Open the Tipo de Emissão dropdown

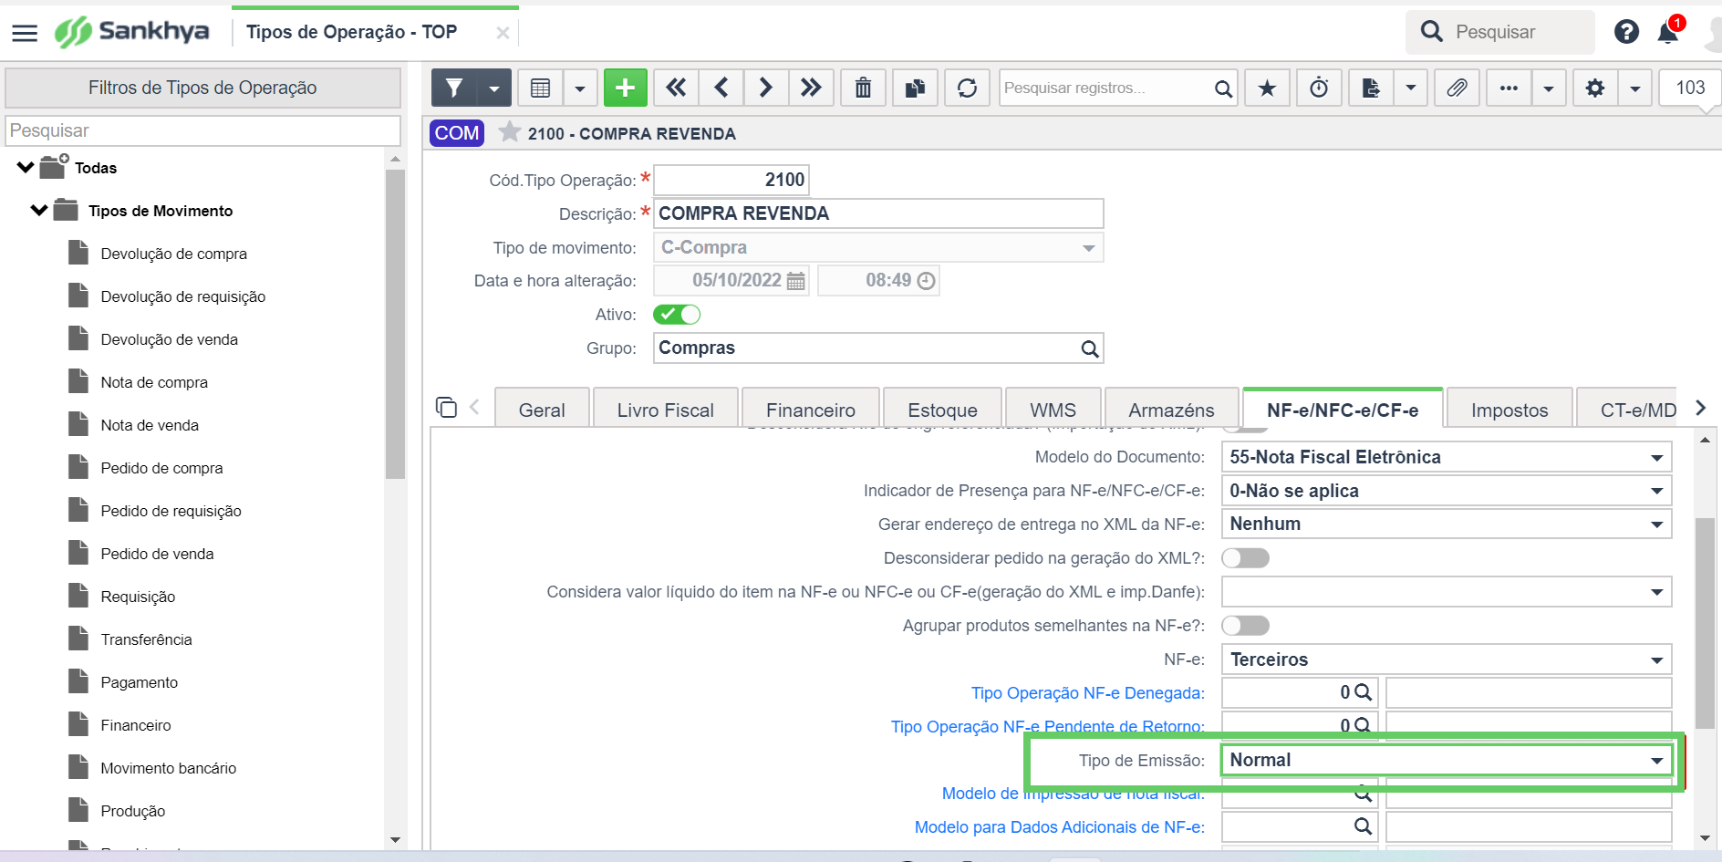click(x=1447, y=760)
